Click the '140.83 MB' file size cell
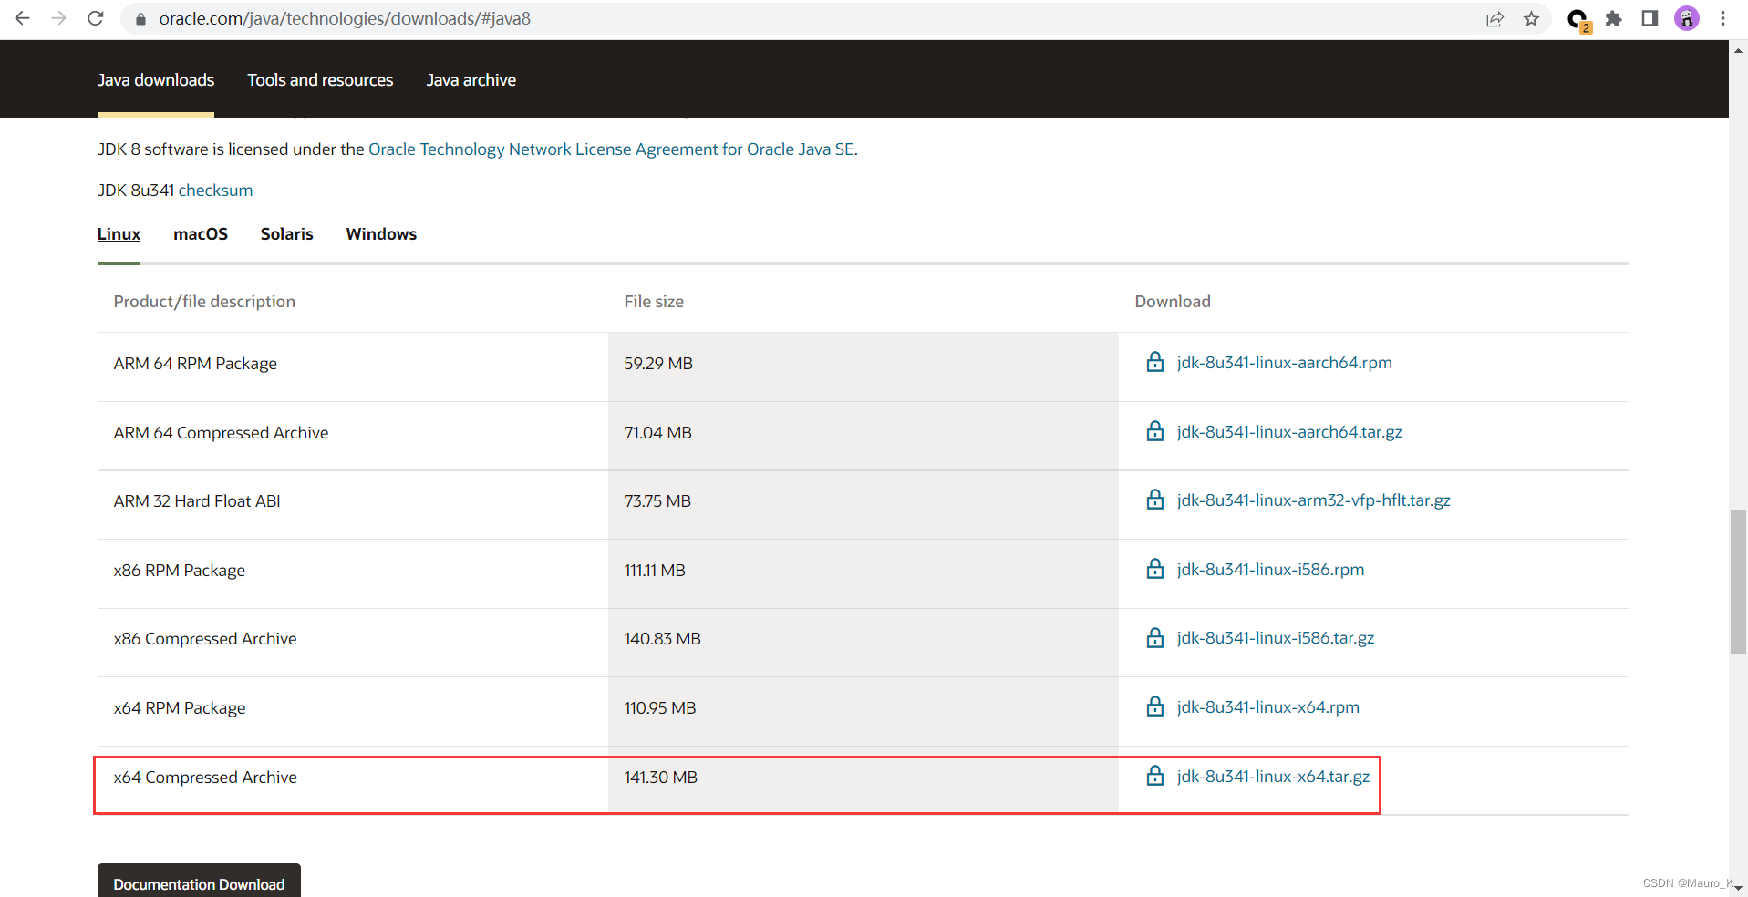Viewport: 1748px width, 897px height. point(863,643)
